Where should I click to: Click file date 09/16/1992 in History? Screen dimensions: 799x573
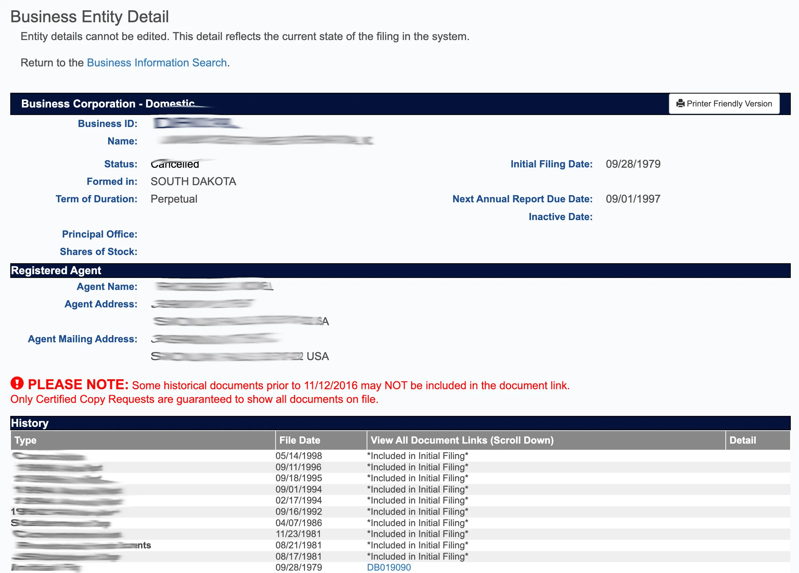[x=299, y=511]
